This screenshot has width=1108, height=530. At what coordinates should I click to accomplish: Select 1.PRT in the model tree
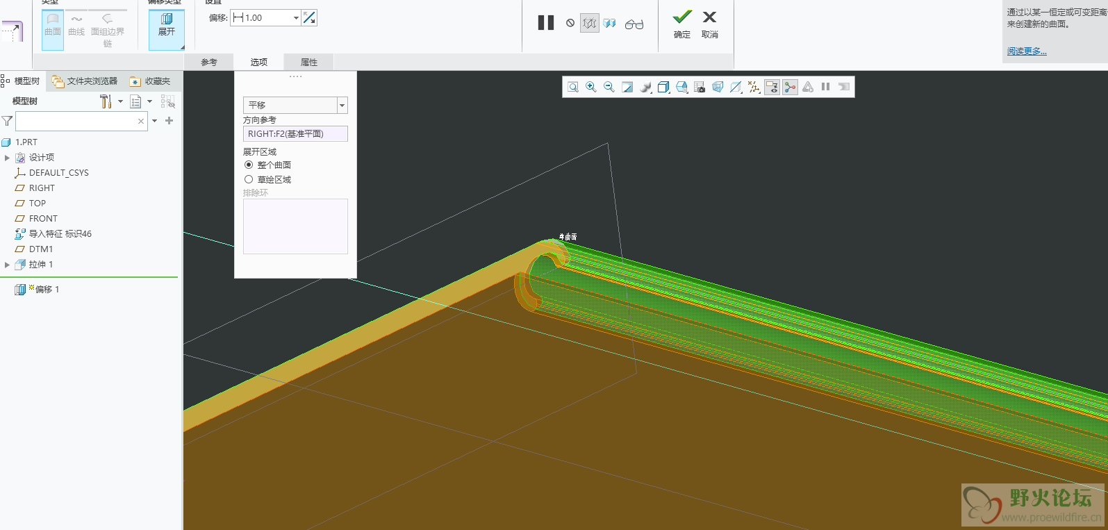coord(26,142)
